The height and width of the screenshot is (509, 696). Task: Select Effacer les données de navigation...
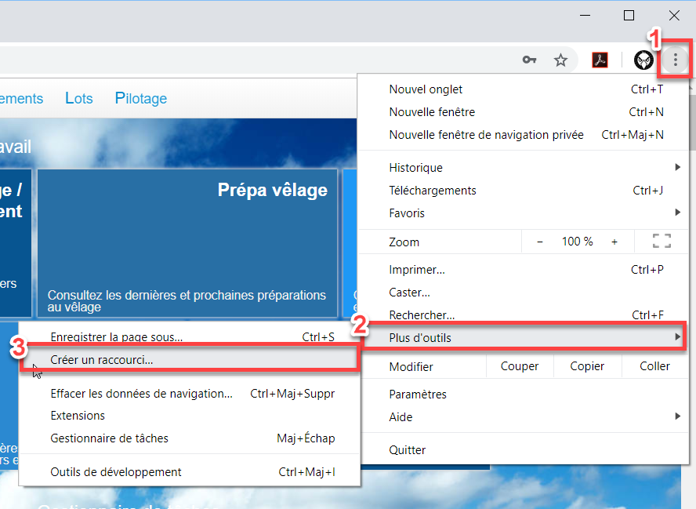(190, 394)
